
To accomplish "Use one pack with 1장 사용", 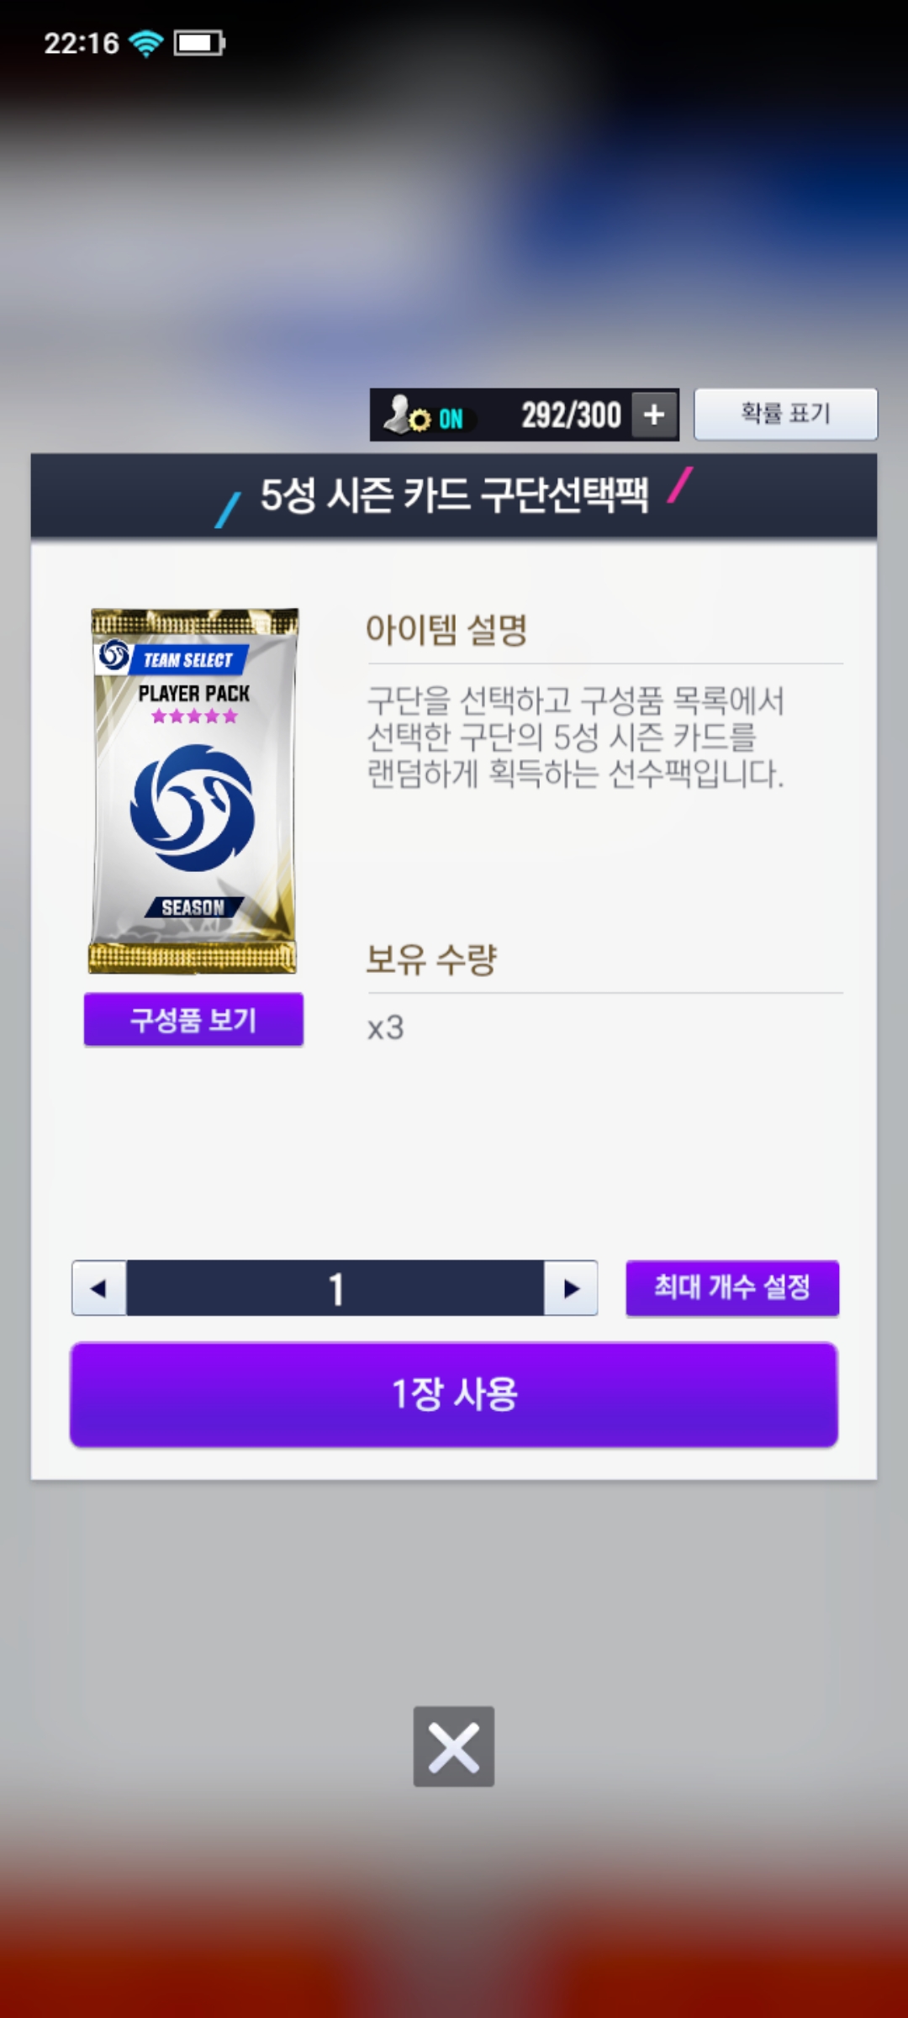I will point(454,1394).
